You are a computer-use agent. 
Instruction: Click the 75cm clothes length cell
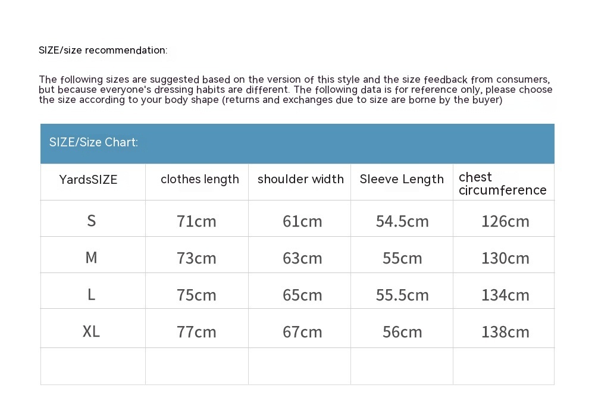[196, 295]
